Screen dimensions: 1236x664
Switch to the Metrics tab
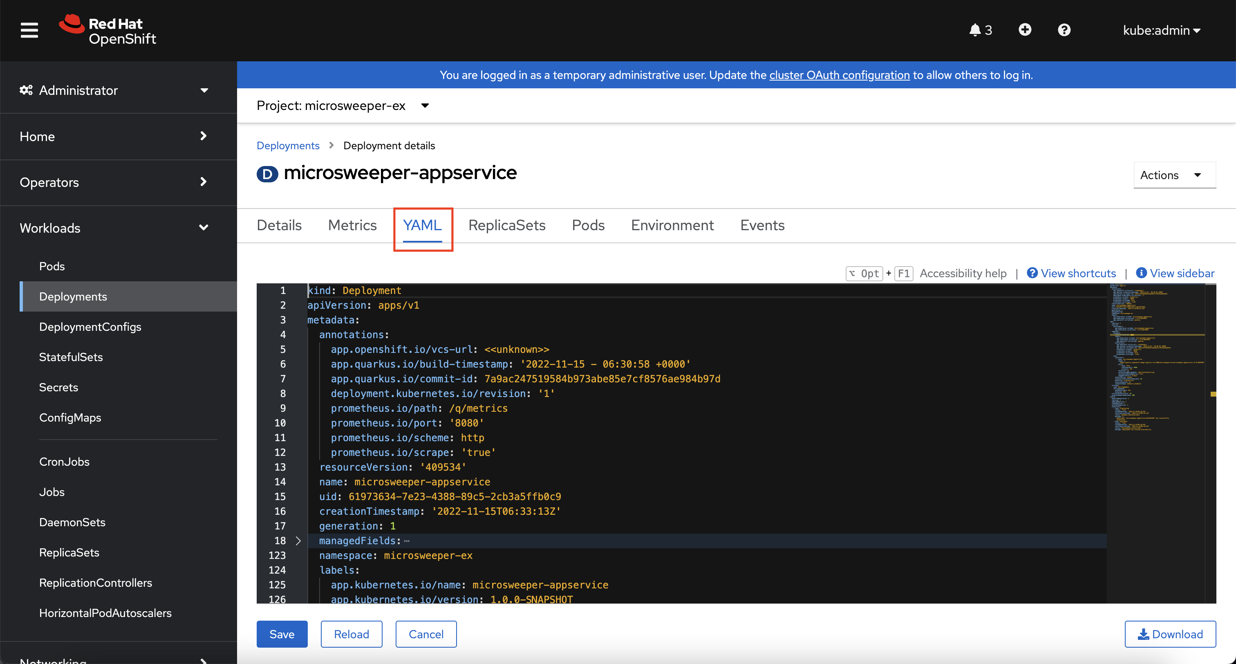coord(352,225)
